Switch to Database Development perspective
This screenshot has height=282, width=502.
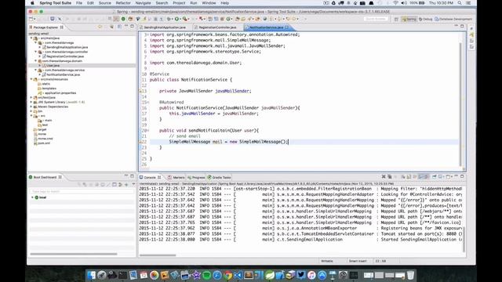pyautogui.click(x=453, y=19)
